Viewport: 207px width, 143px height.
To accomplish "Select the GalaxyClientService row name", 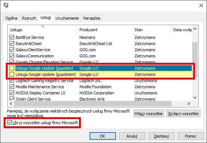I will pyautogui.click(x=33, y=50).
